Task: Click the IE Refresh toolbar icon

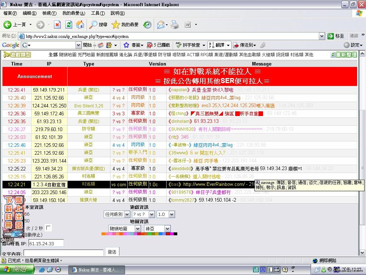Action: [69, 24]
